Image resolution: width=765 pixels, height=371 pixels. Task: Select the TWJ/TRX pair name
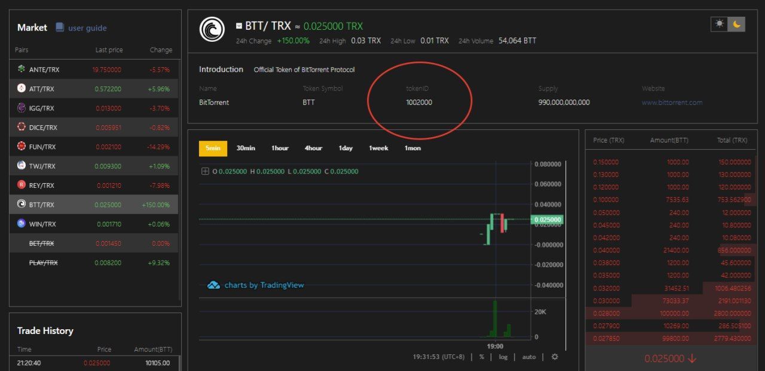coord(42,166)
